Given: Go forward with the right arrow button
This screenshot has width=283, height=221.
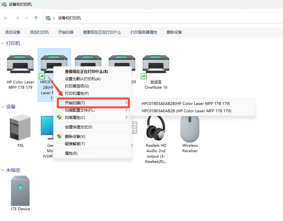Looking at the screenshot, I should point(17,18).
